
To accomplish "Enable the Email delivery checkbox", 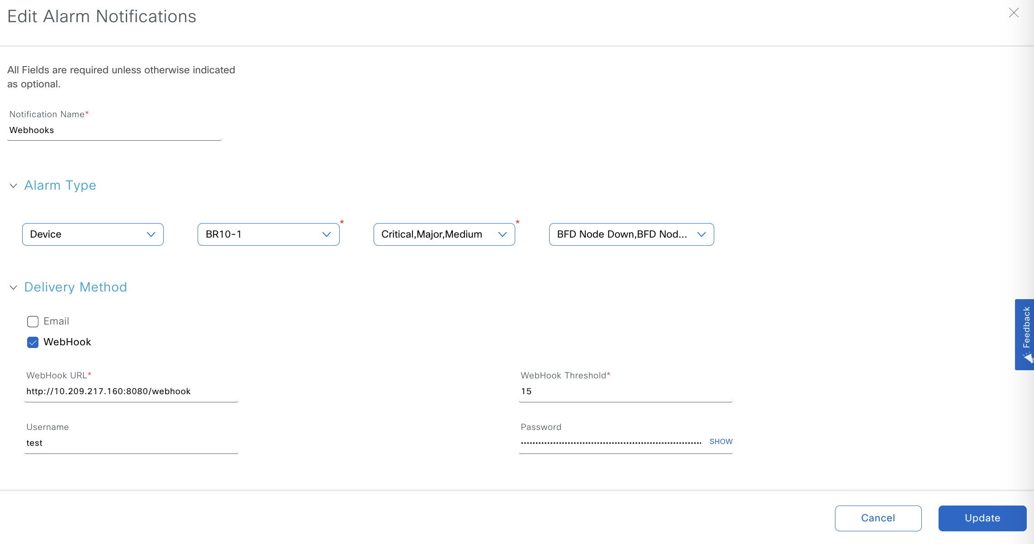I will coord(33,321).
